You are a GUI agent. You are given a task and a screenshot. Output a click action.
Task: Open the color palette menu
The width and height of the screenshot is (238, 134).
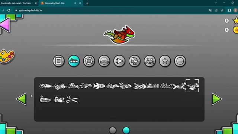pos(7,56)
